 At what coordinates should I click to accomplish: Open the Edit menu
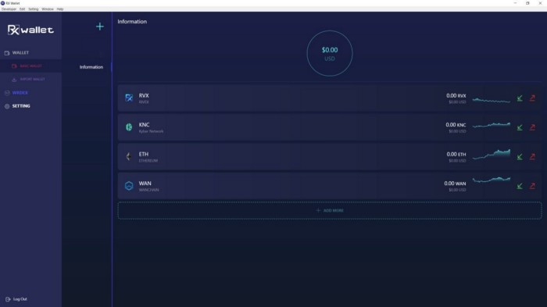coord(23,9)
